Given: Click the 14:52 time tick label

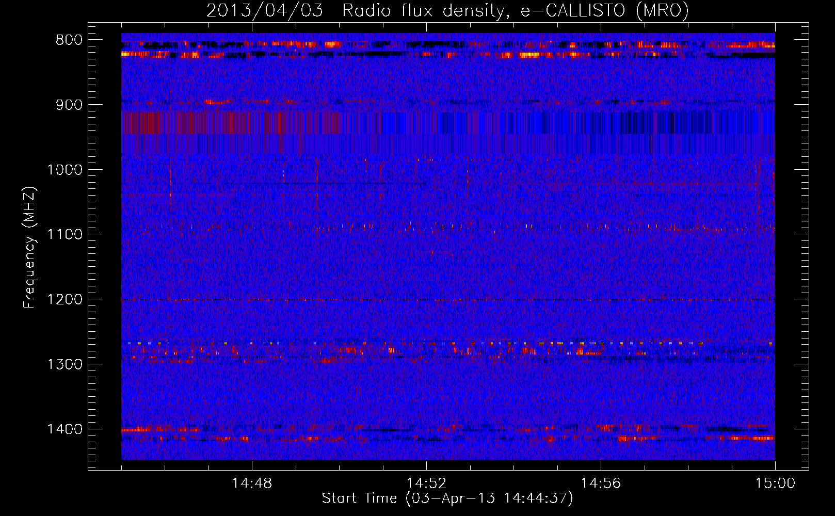Looking at the screenshot, I should [426, 483].
